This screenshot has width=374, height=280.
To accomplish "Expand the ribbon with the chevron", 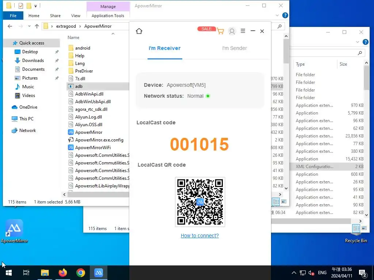I will (277, 15).
